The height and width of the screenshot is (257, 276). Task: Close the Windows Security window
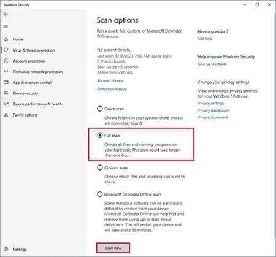pos(269,4)
